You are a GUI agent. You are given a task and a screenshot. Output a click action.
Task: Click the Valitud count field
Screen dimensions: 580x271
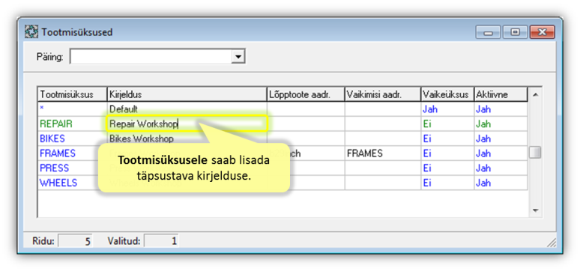pyautogui.click(x=161, y=241)
